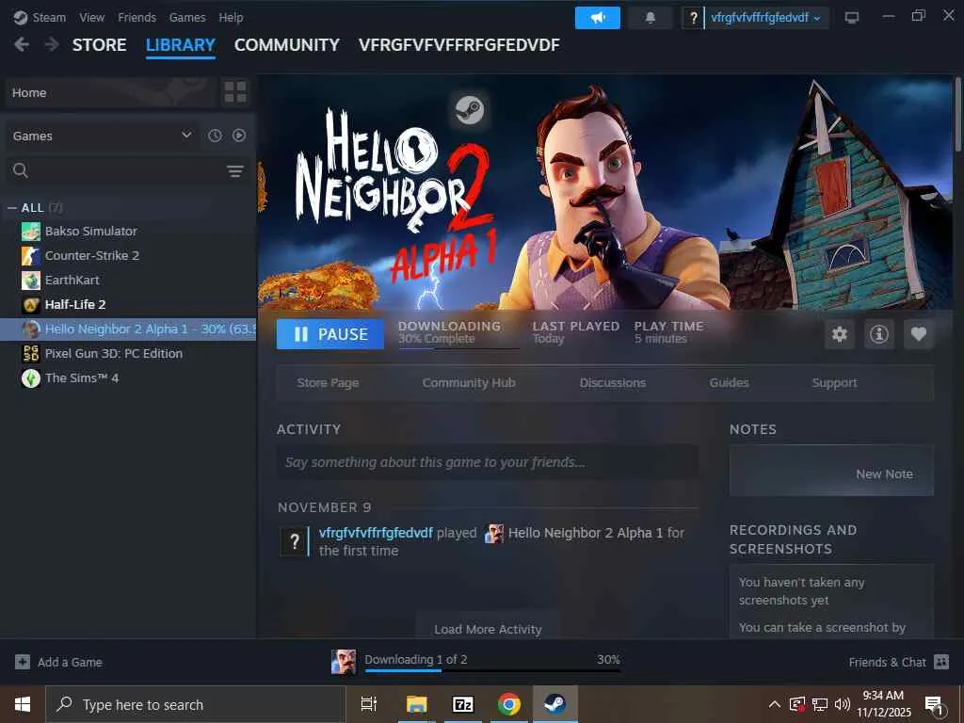Open the Friends menu
This screenshot has width=964, height=723.
(x=137, y=17)
